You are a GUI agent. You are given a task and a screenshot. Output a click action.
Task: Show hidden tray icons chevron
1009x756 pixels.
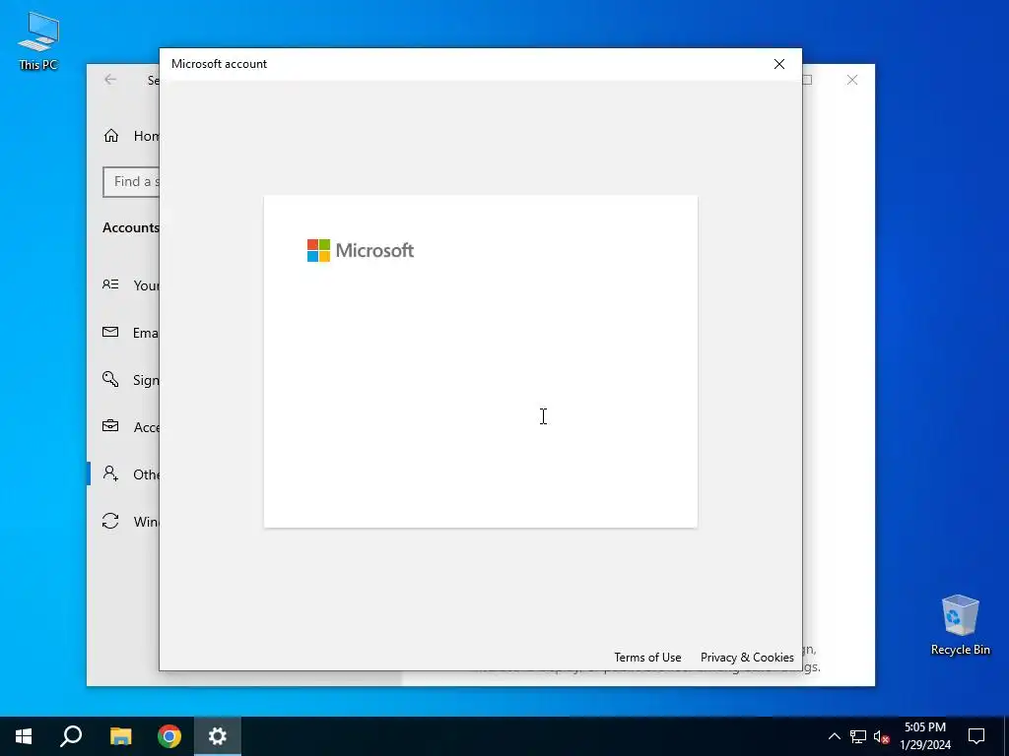[834, 736]
